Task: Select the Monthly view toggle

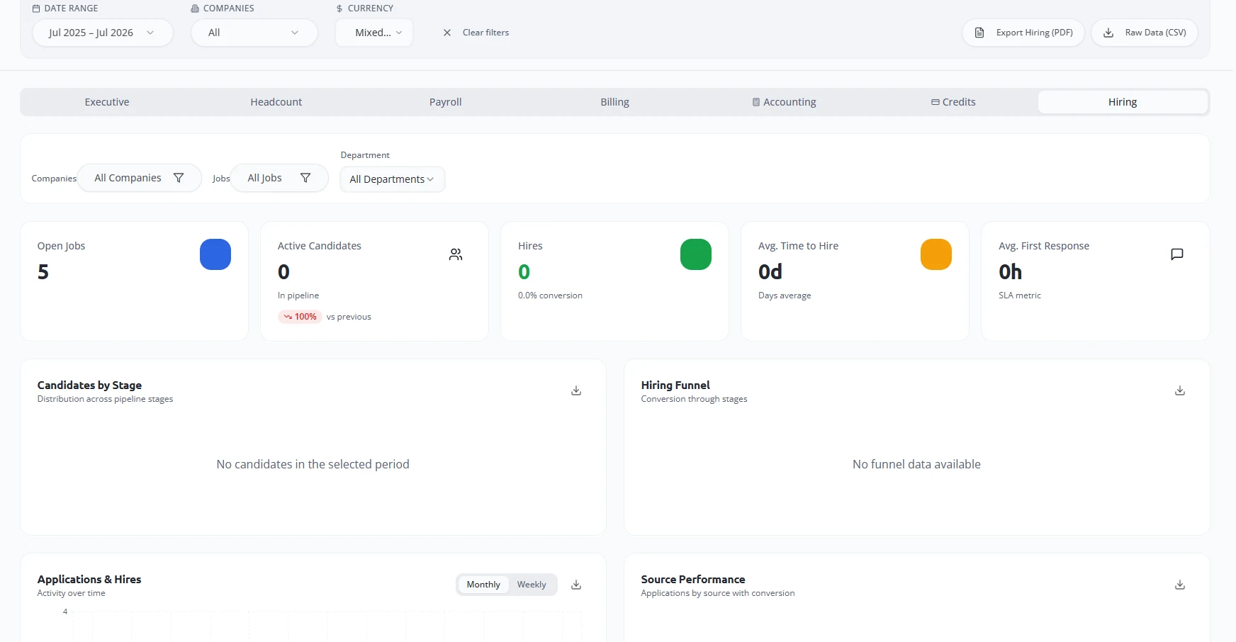Action: 483,585
